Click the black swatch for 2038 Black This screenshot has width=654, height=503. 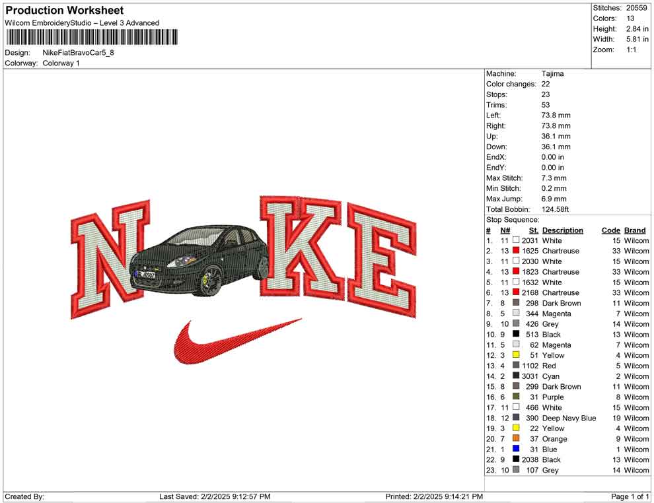click(516, 459)
